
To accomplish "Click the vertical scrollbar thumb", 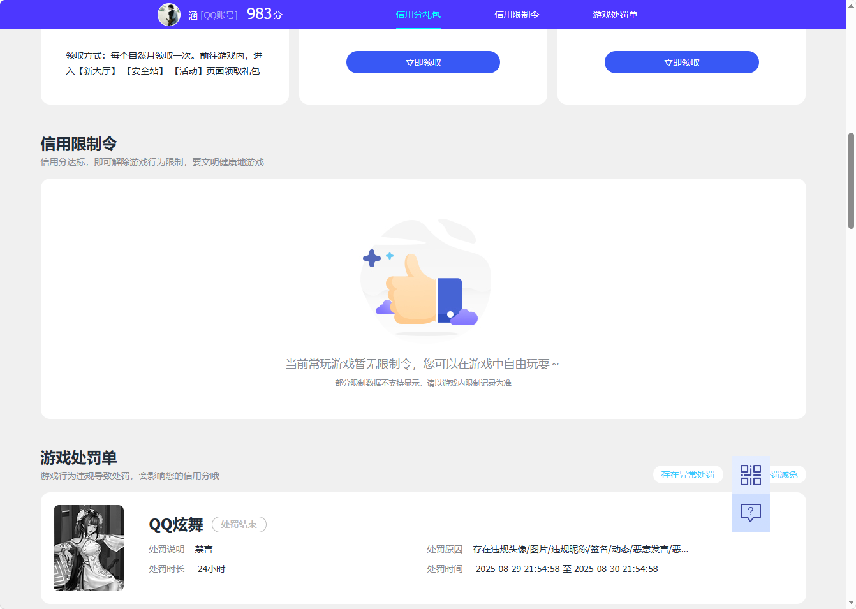I will [851, 180].
